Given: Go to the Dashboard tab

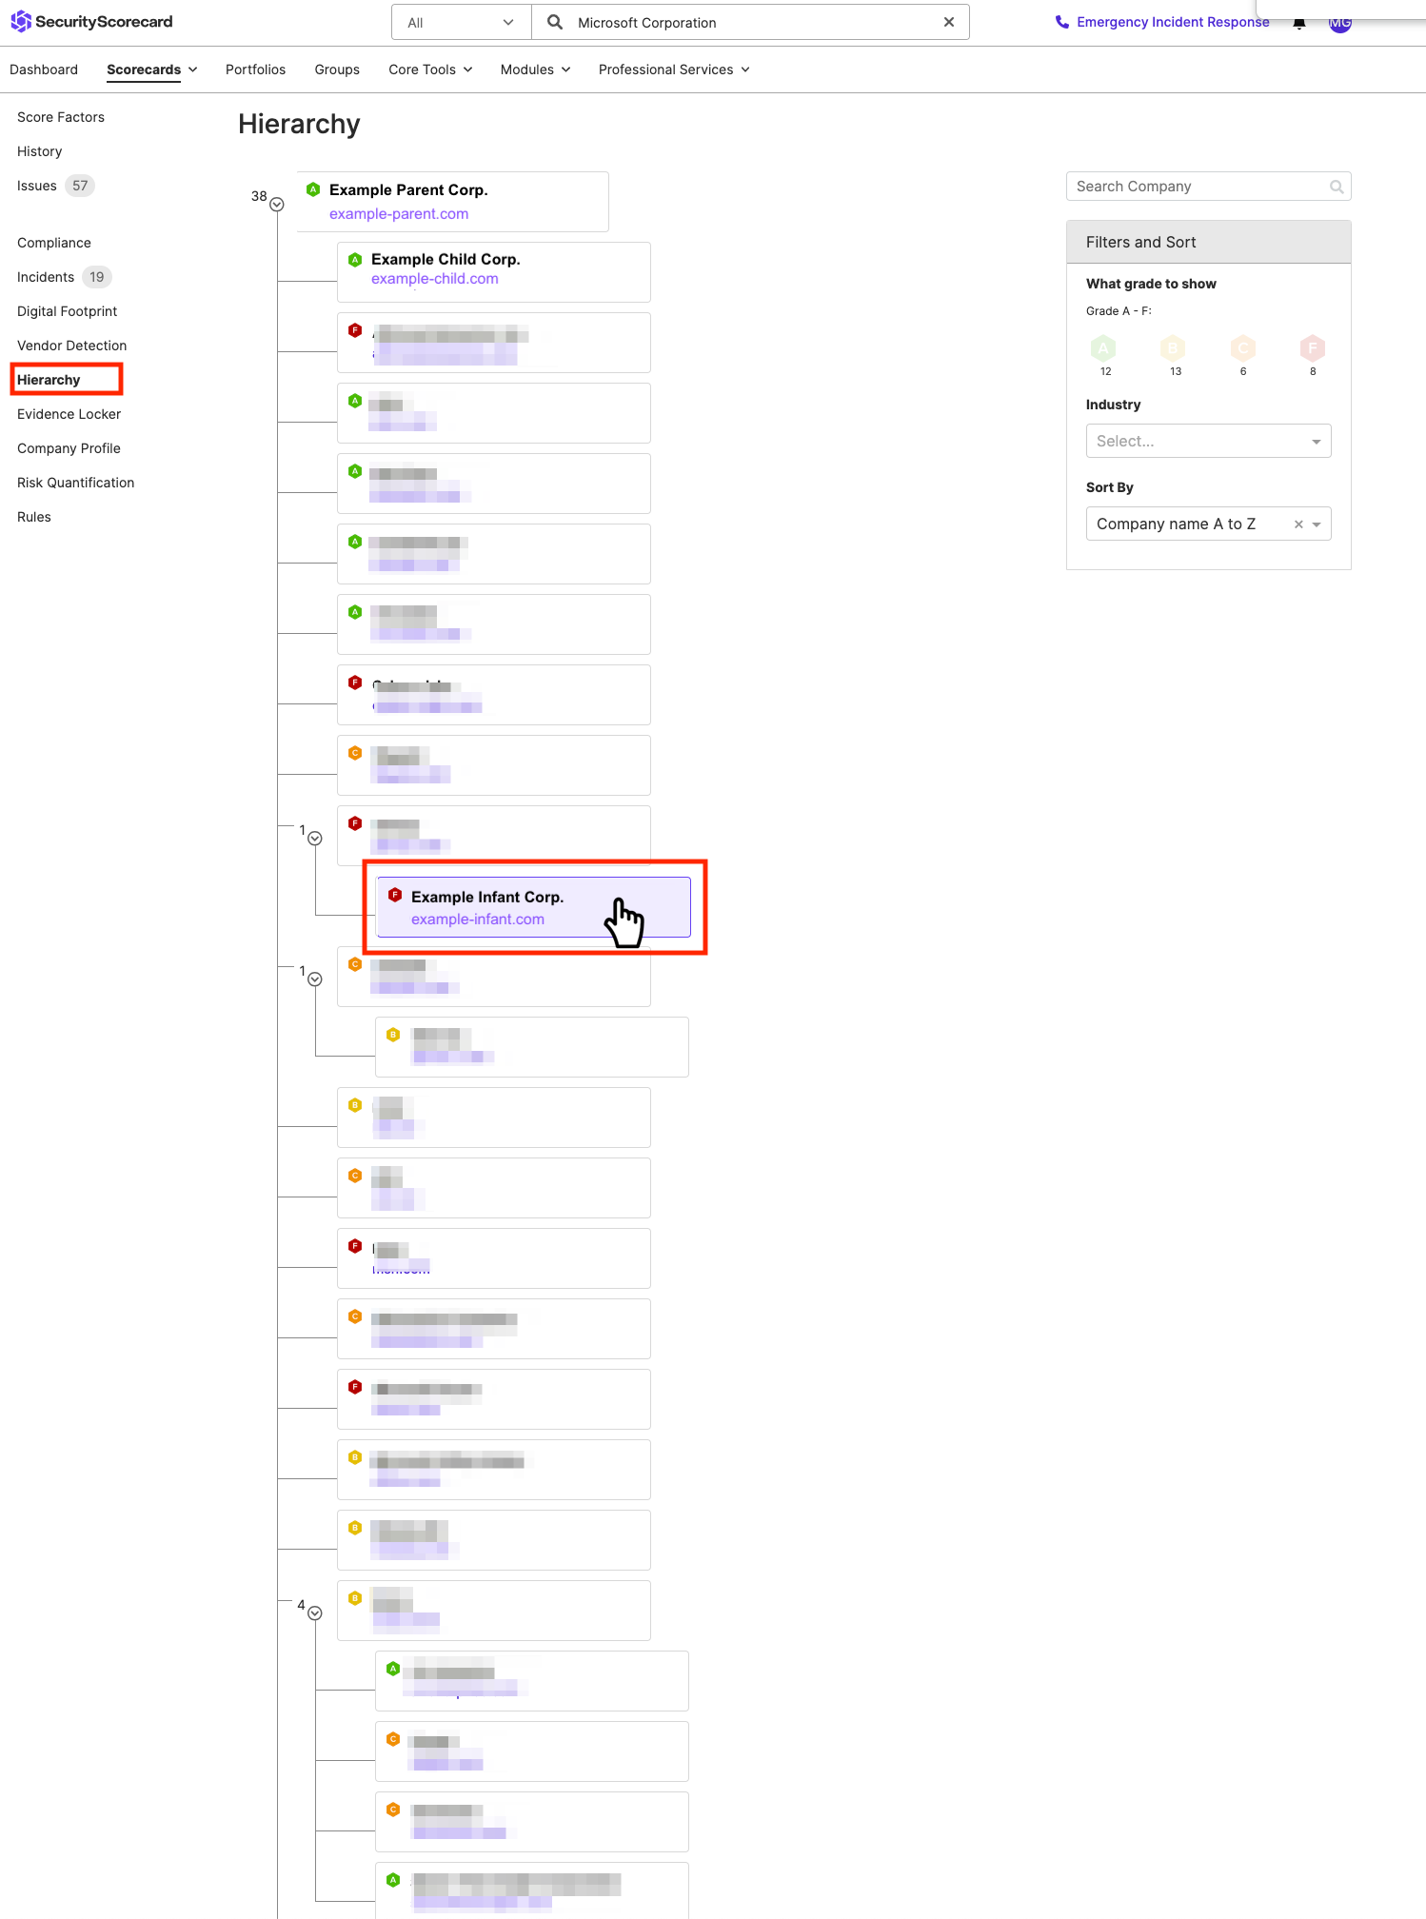Looking at the screenshot, I should pos(44,69).
